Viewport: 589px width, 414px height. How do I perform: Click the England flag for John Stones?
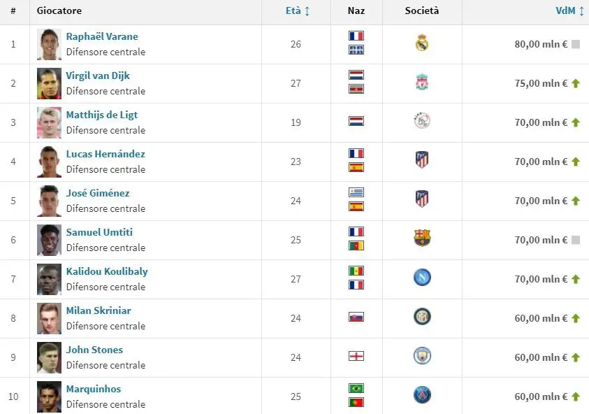[x=356, y=356]
